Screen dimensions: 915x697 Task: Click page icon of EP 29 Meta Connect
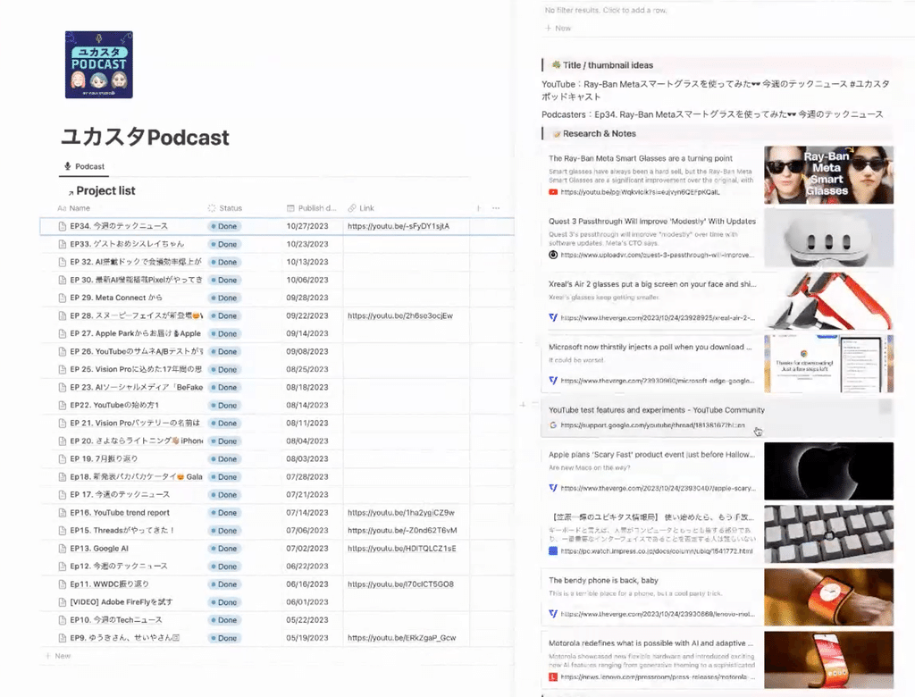[63, 298]
